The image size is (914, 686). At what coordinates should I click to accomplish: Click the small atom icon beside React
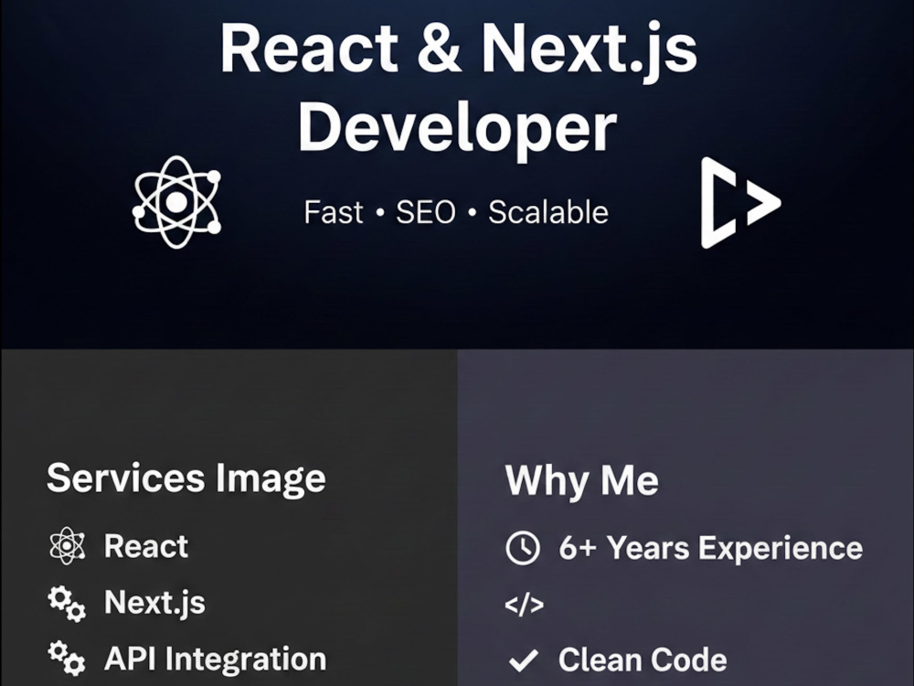tap(67, 545)
